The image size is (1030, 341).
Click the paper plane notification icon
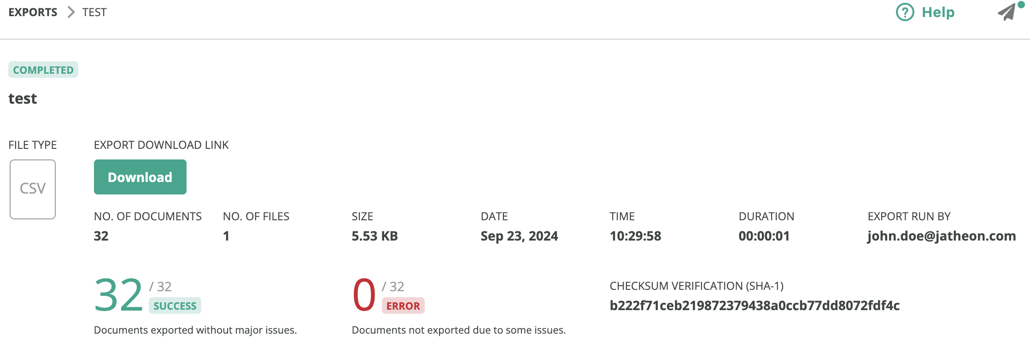tap(1007, 12)
